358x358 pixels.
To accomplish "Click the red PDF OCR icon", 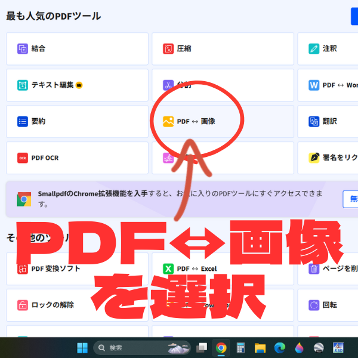I will [23, 158].
